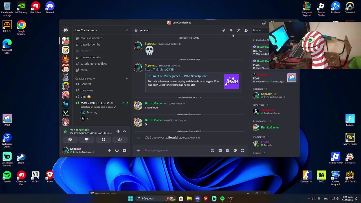Open the apps icon in message bar
This screenshot has width=361, height=203.
point(243,150)
